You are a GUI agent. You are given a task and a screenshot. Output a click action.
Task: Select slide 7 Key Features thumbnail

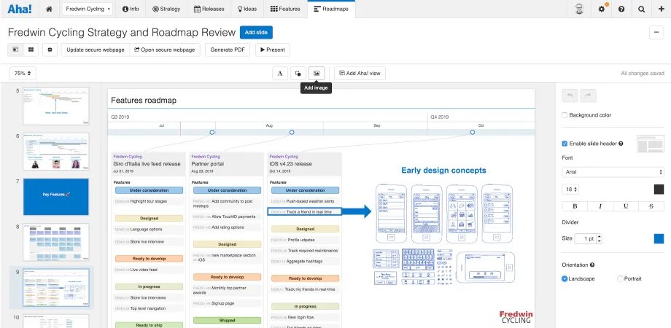pyautogui.click(x=56, y=197)
